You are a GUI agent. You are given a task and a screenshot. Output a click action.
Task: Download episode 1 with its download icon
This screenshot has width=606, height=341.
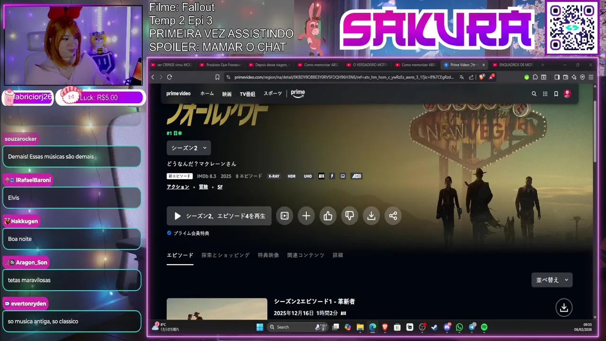click(x=564, y=308)
